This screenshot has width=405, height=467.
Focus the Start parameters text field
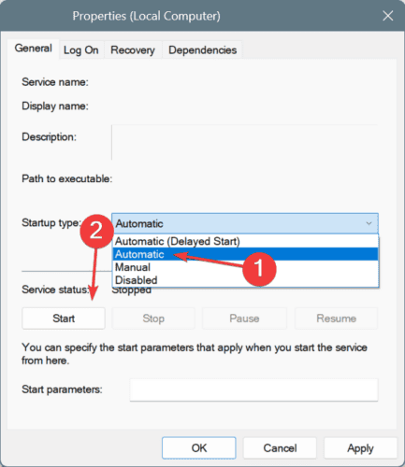point(253,389)
